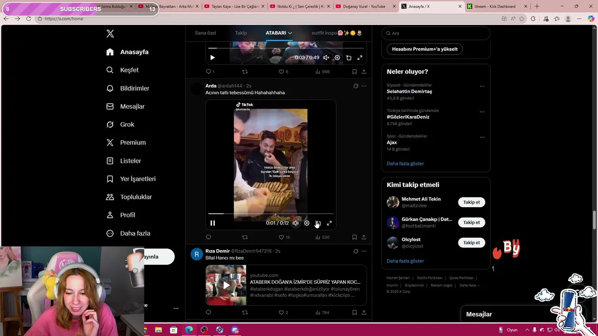
Task: Show more trends Daha fazla göster
Action: pos(405,164)
